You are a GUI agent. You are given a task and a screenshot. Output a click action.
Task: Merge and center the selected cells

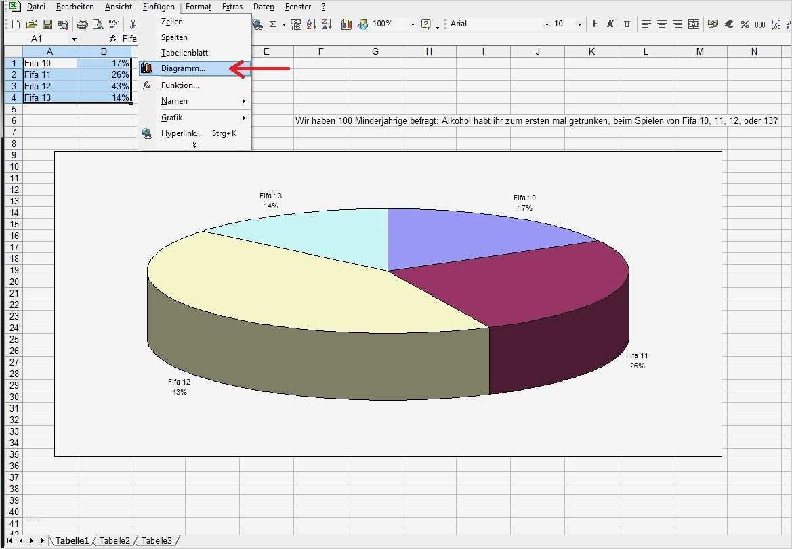click(694, 24)
